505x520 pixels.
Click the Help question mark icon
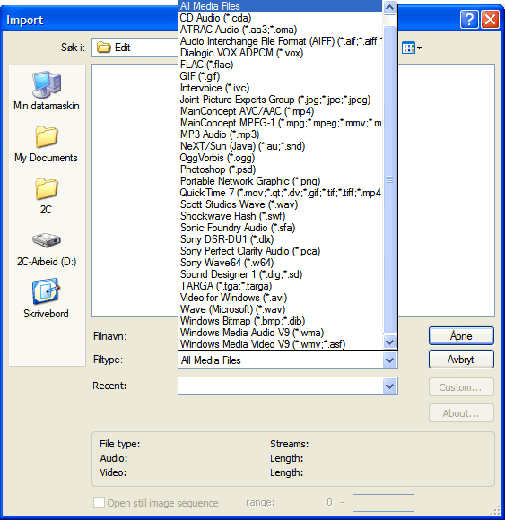469,20
